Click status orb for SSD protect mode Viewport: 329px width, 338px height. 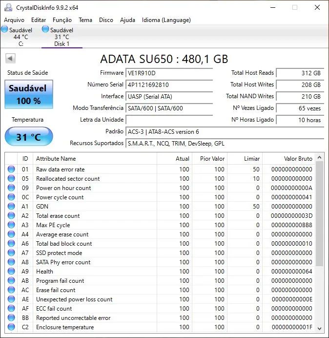coord(11,253)
